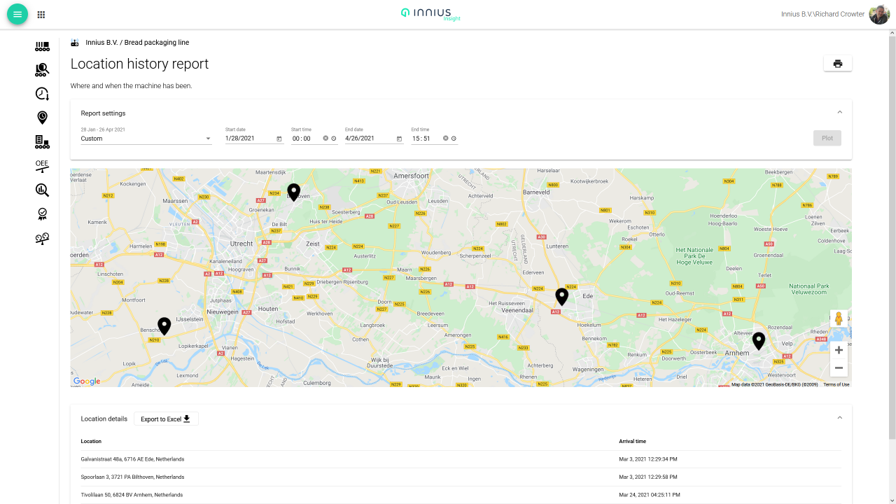Click the Location column header

point(91,442)
